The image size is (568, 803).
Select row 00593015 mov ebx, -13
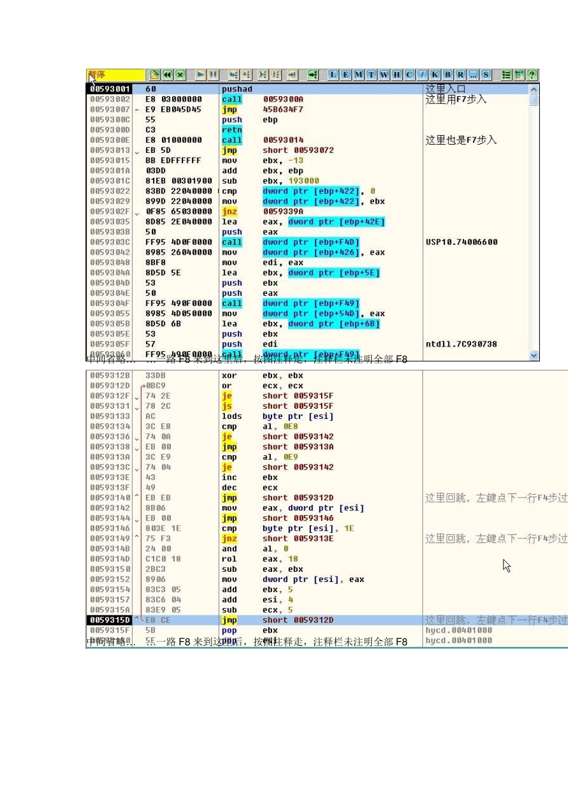pos(307,160)
